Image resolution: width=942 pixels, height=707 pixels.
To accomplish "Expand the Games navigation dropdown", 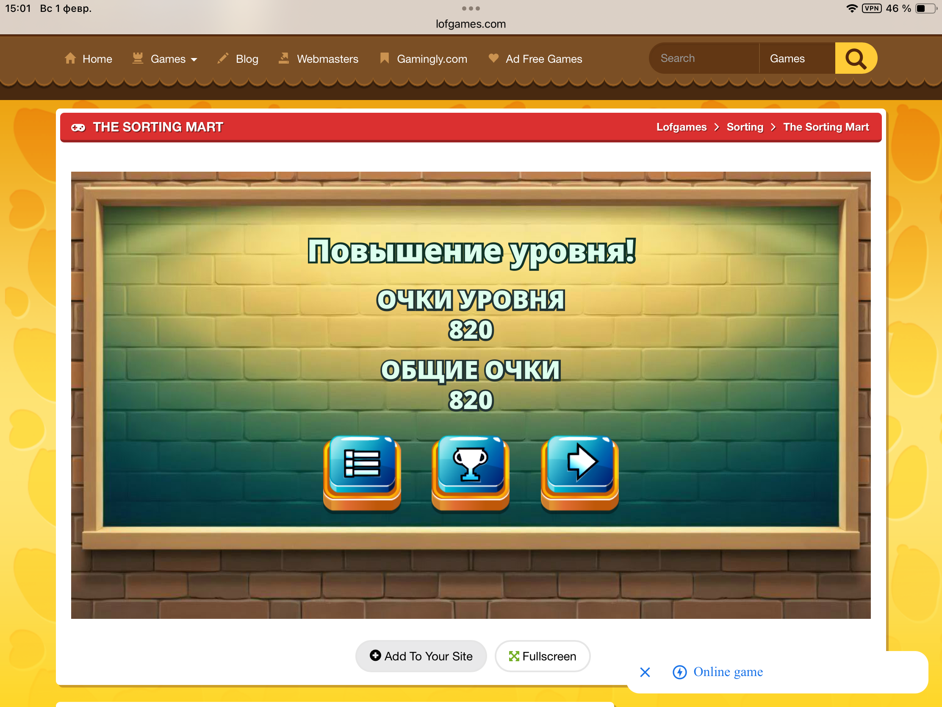I will (165, 59).
